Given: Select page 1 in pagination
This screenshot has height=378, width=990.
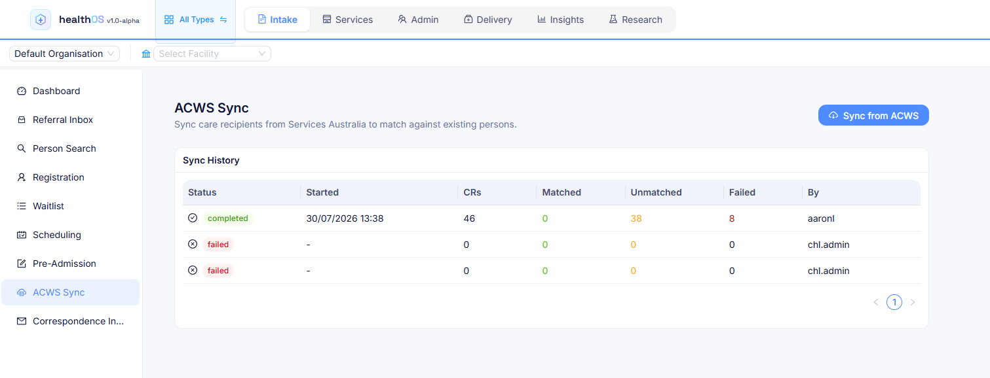Looking at the screenshot, I should pyautogui.click(x=894, y=302).
